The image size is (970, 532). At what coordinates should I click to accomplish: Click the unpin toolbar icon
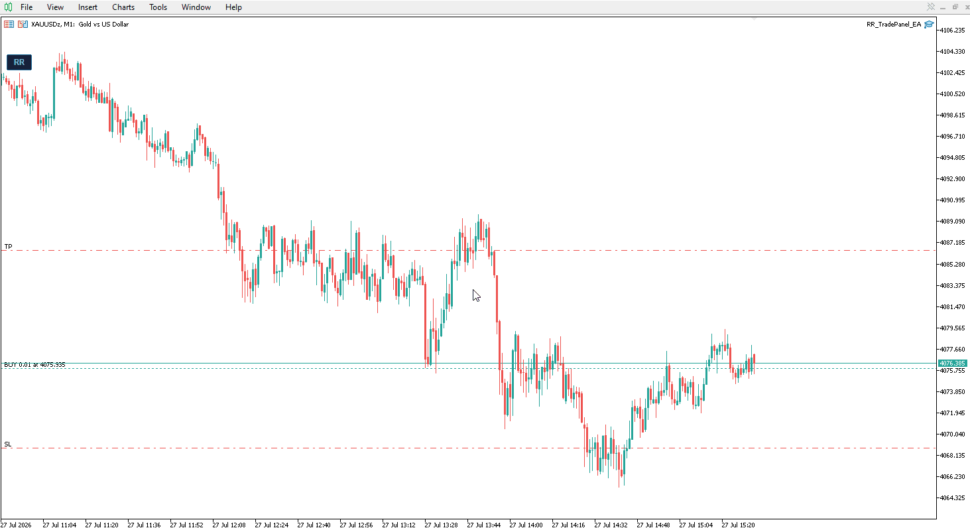[x=931, y=7]
